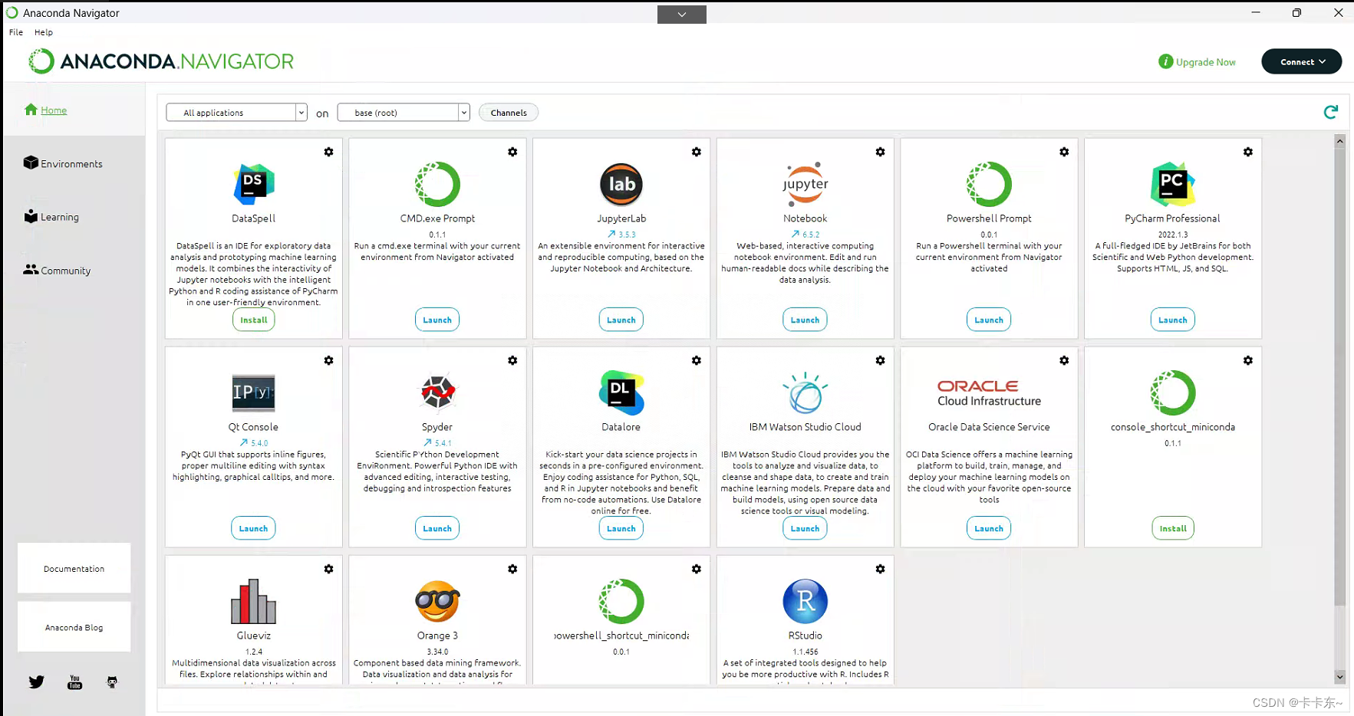Image resolution: width=1354 pixels, height=716 pixels.
Task: Launch Spyder
Action: 437,528
